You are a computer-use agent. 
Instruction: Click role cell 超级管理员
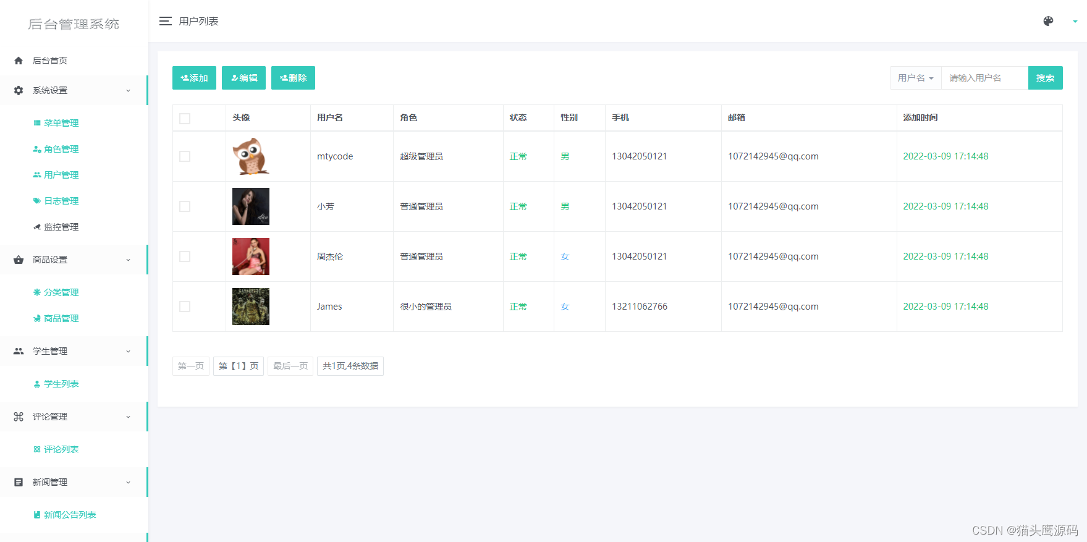(x=421, y=156)
